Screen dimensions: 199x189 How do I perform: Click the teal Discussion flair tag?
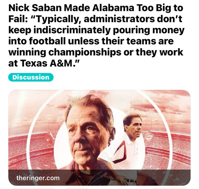click(x=31, y=77)
